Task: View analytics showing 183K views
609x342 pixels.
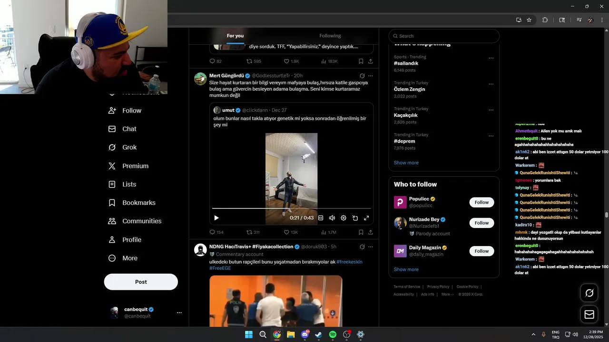Action: pyautogui.click(x=329, y=61)
